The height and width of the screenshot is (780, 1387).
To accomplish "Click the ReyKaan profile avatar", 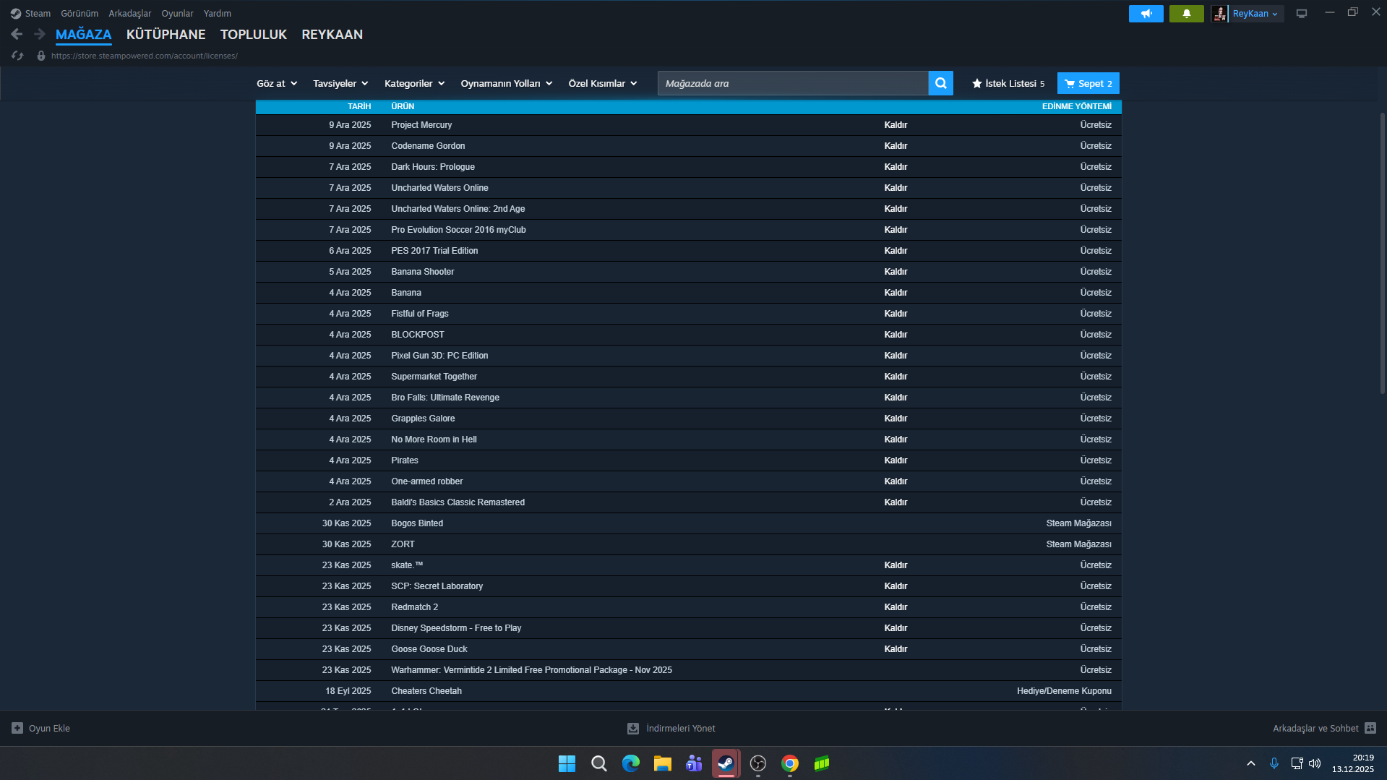I will (x=1219, y=14).
